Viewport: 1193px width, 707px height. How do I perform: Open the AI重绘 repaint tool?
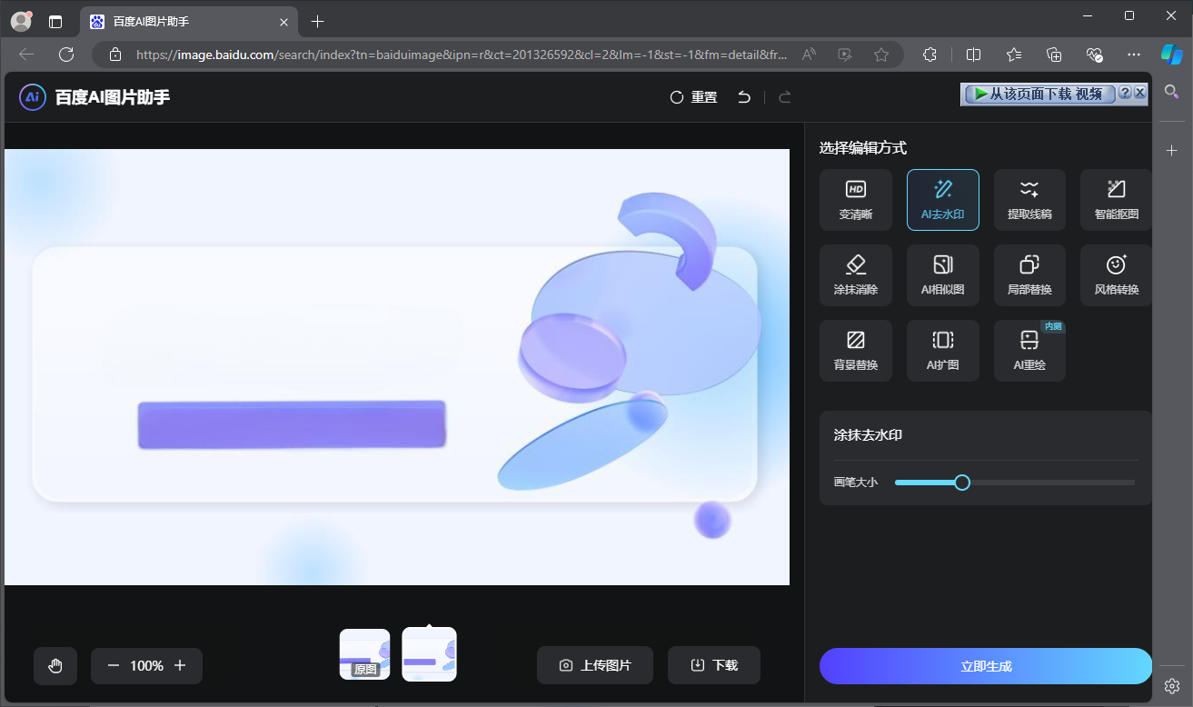[x=1029, y=351]
